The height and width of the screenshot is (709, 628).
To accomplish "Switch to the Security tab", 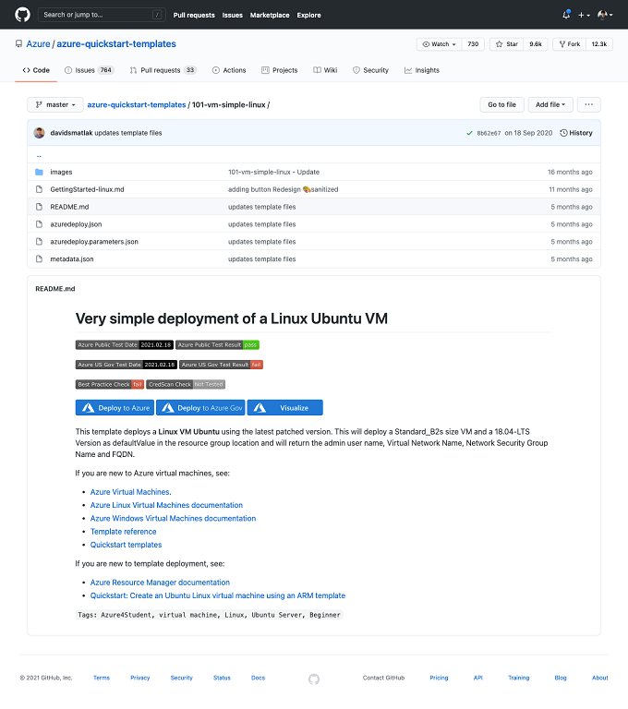I will [x=370, y=70].
